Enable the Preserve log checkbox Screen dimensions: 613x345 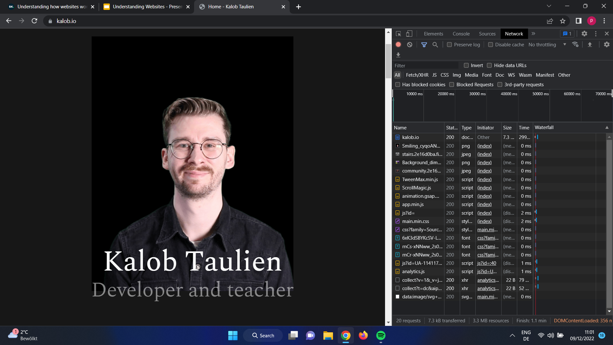(449, 45)
